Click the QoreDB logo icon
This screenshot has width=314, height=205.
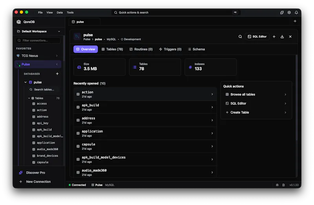tap(18, 22)
